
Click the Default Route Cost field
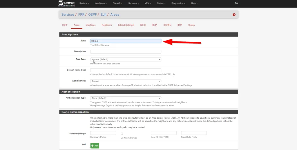point(126,70)
